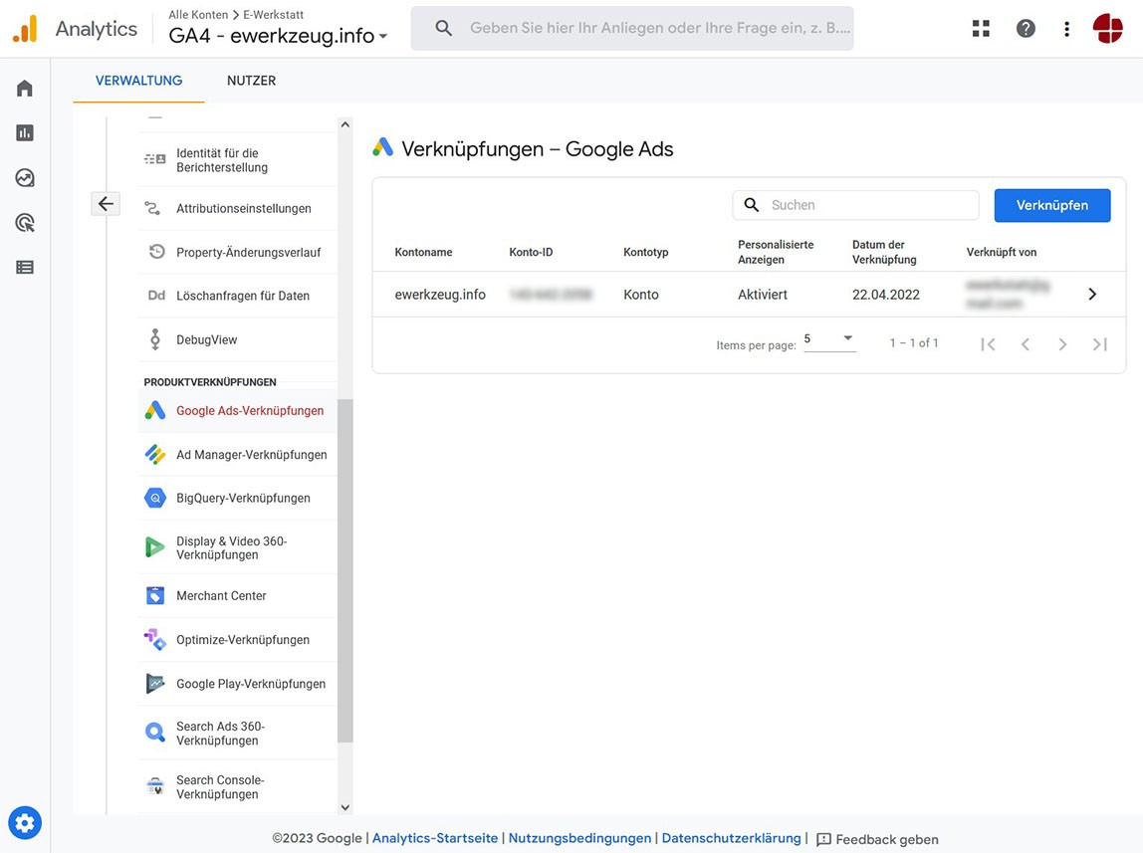The height and width of the screenshot is (853, 1143).
Task: Open the Explore icon in left rail
Action: point(25,178)
